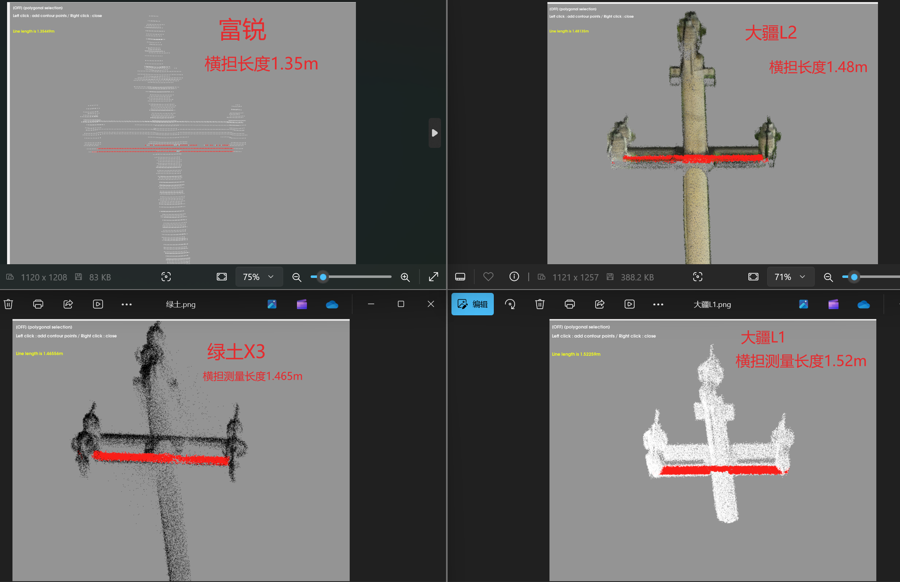Open the See more menu in the 大疆L1.png window

coord(658,305)
